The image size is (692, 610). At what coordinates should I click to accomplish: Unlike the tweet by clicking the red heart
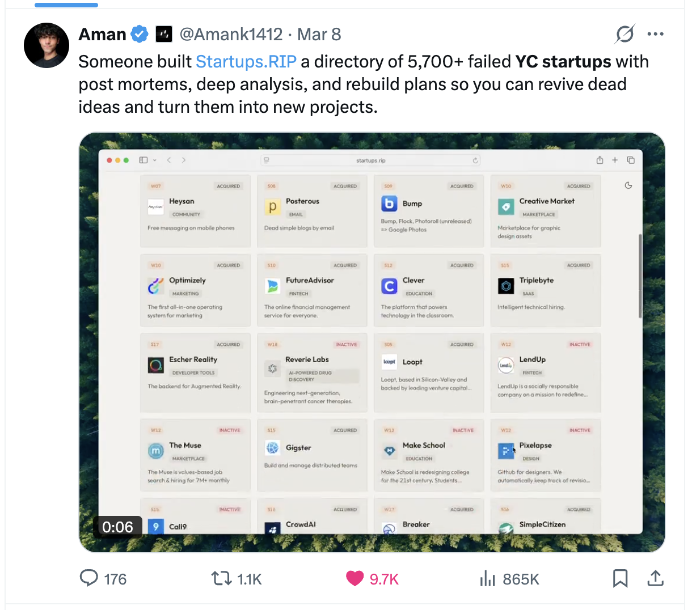(355, 578)
